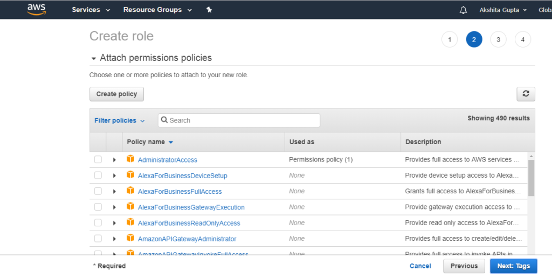The image size is (552, 277).
Task: Click the scrollbar up arrow
Action: (531, 156)
